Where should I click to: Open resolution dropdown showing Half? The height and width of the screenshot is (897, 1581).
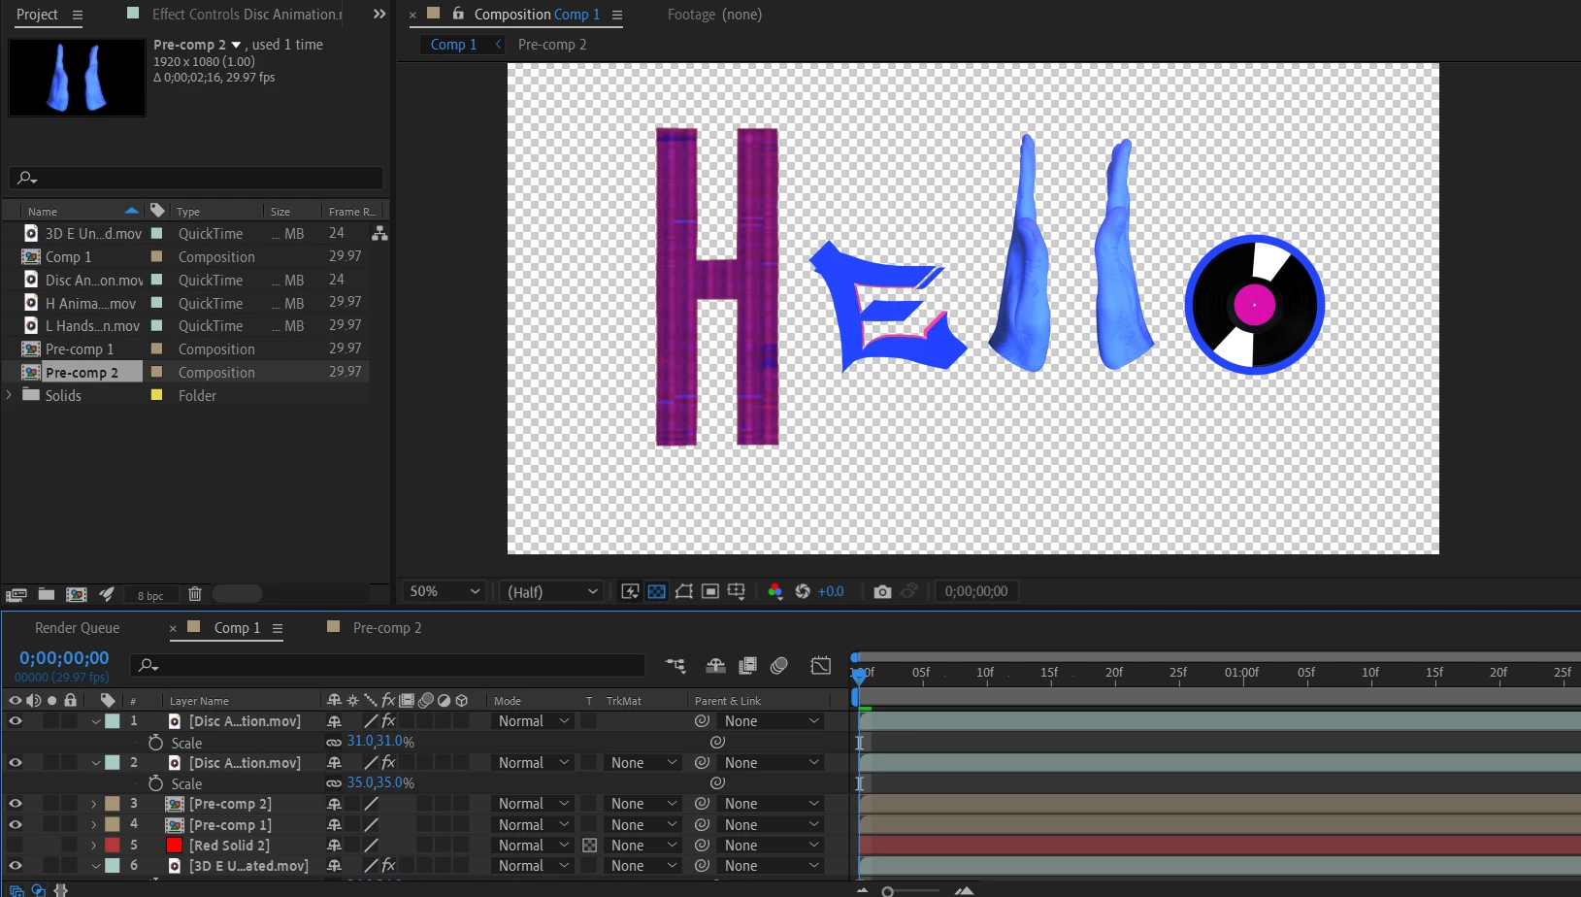point(552,591)
